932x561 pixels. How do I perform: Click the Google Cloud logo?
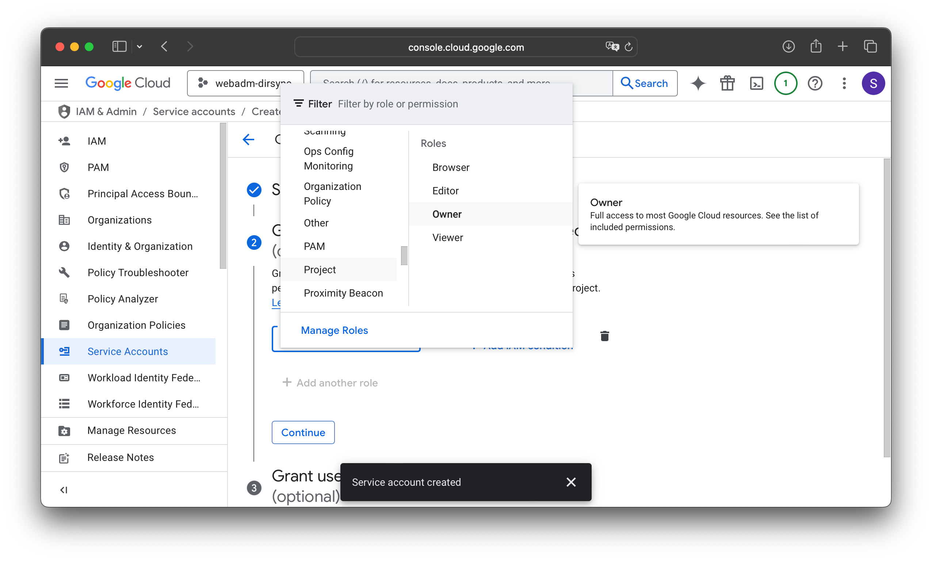[x=128, y=83]
